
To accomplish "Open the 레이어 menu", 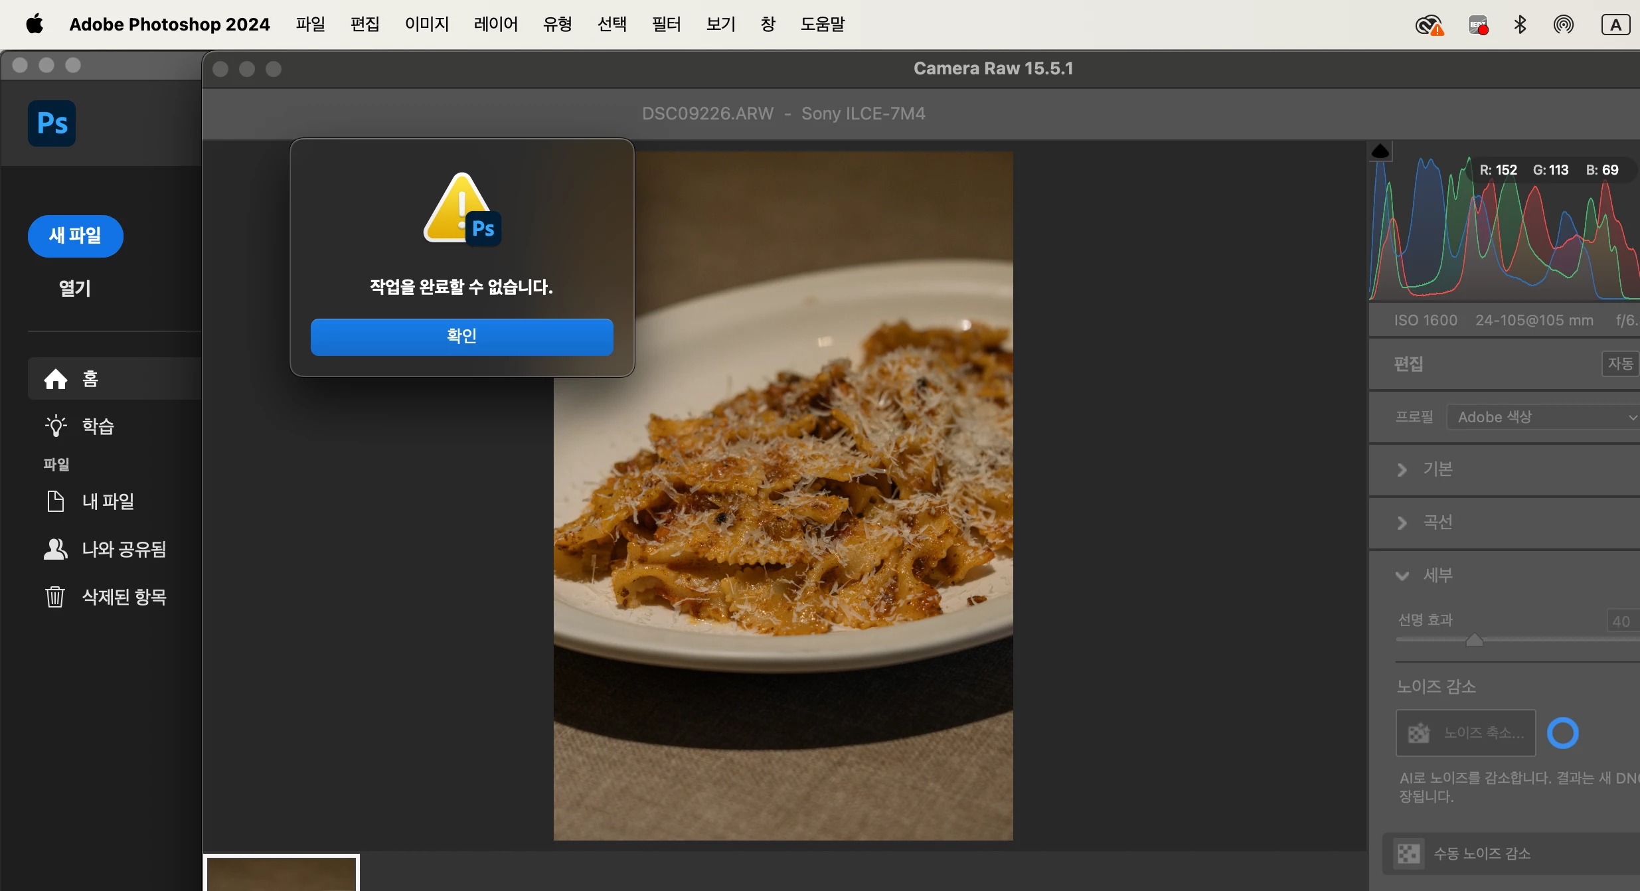I will click(x=495, y=25).
